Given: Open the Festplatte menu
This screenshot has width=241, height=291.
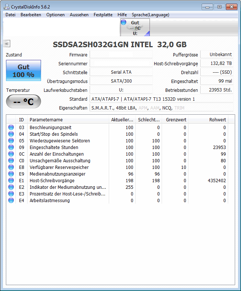Looking at the screenshot, I should pos(103,15).
